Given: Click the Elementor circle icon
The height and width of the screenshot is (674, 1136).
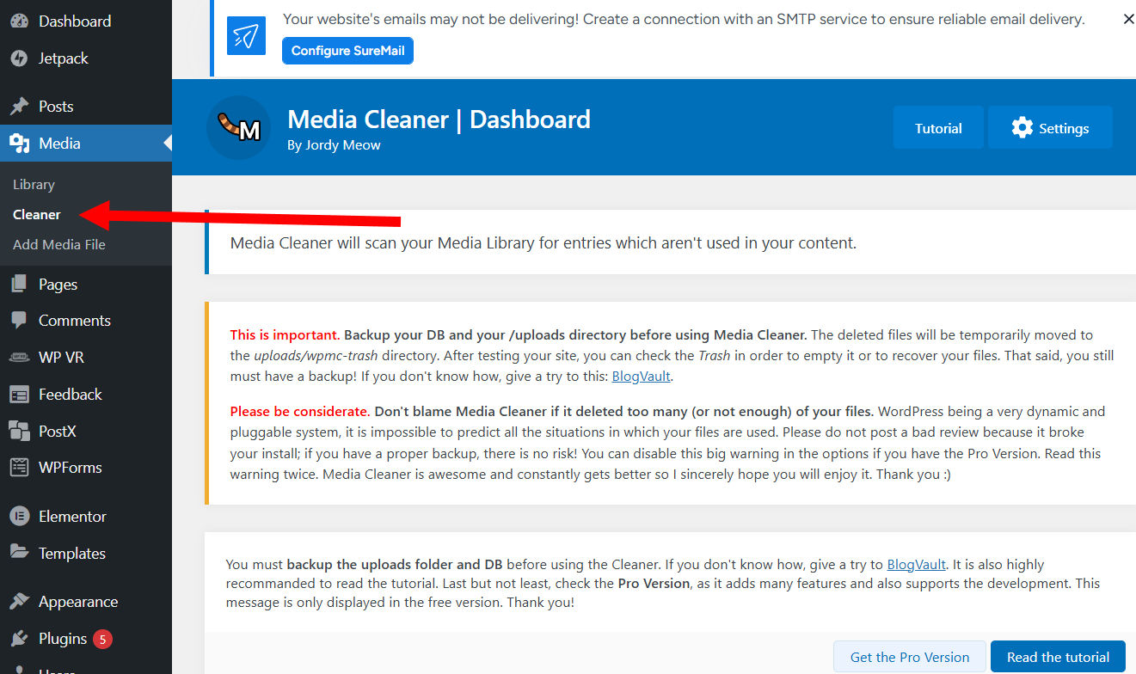Looking at the screenshot, I should 19,517.
